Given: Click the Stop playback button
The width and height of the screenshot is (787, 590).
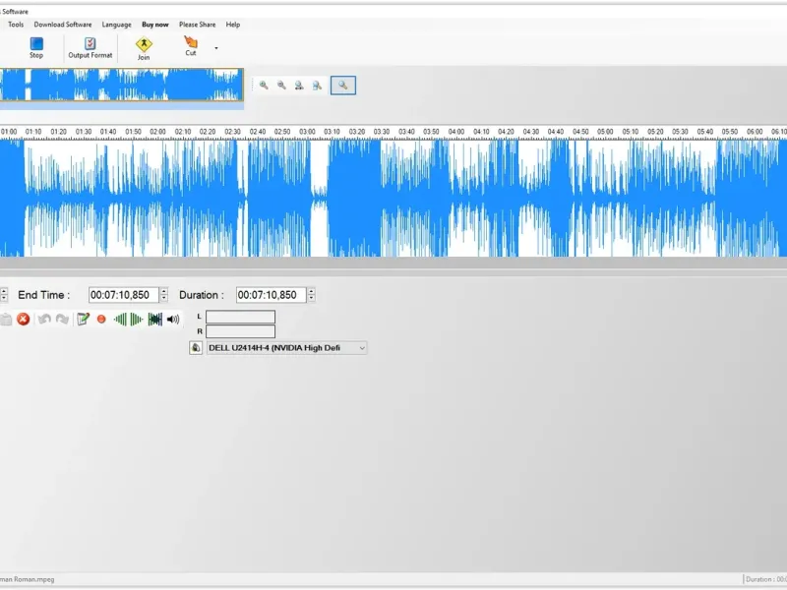Looking at the screenshot, I should [x=36, y=47].
